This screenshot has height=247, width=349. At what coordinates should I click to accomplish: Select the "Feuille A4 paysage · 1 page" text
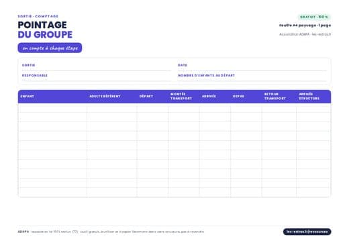(x=305, y=26)
